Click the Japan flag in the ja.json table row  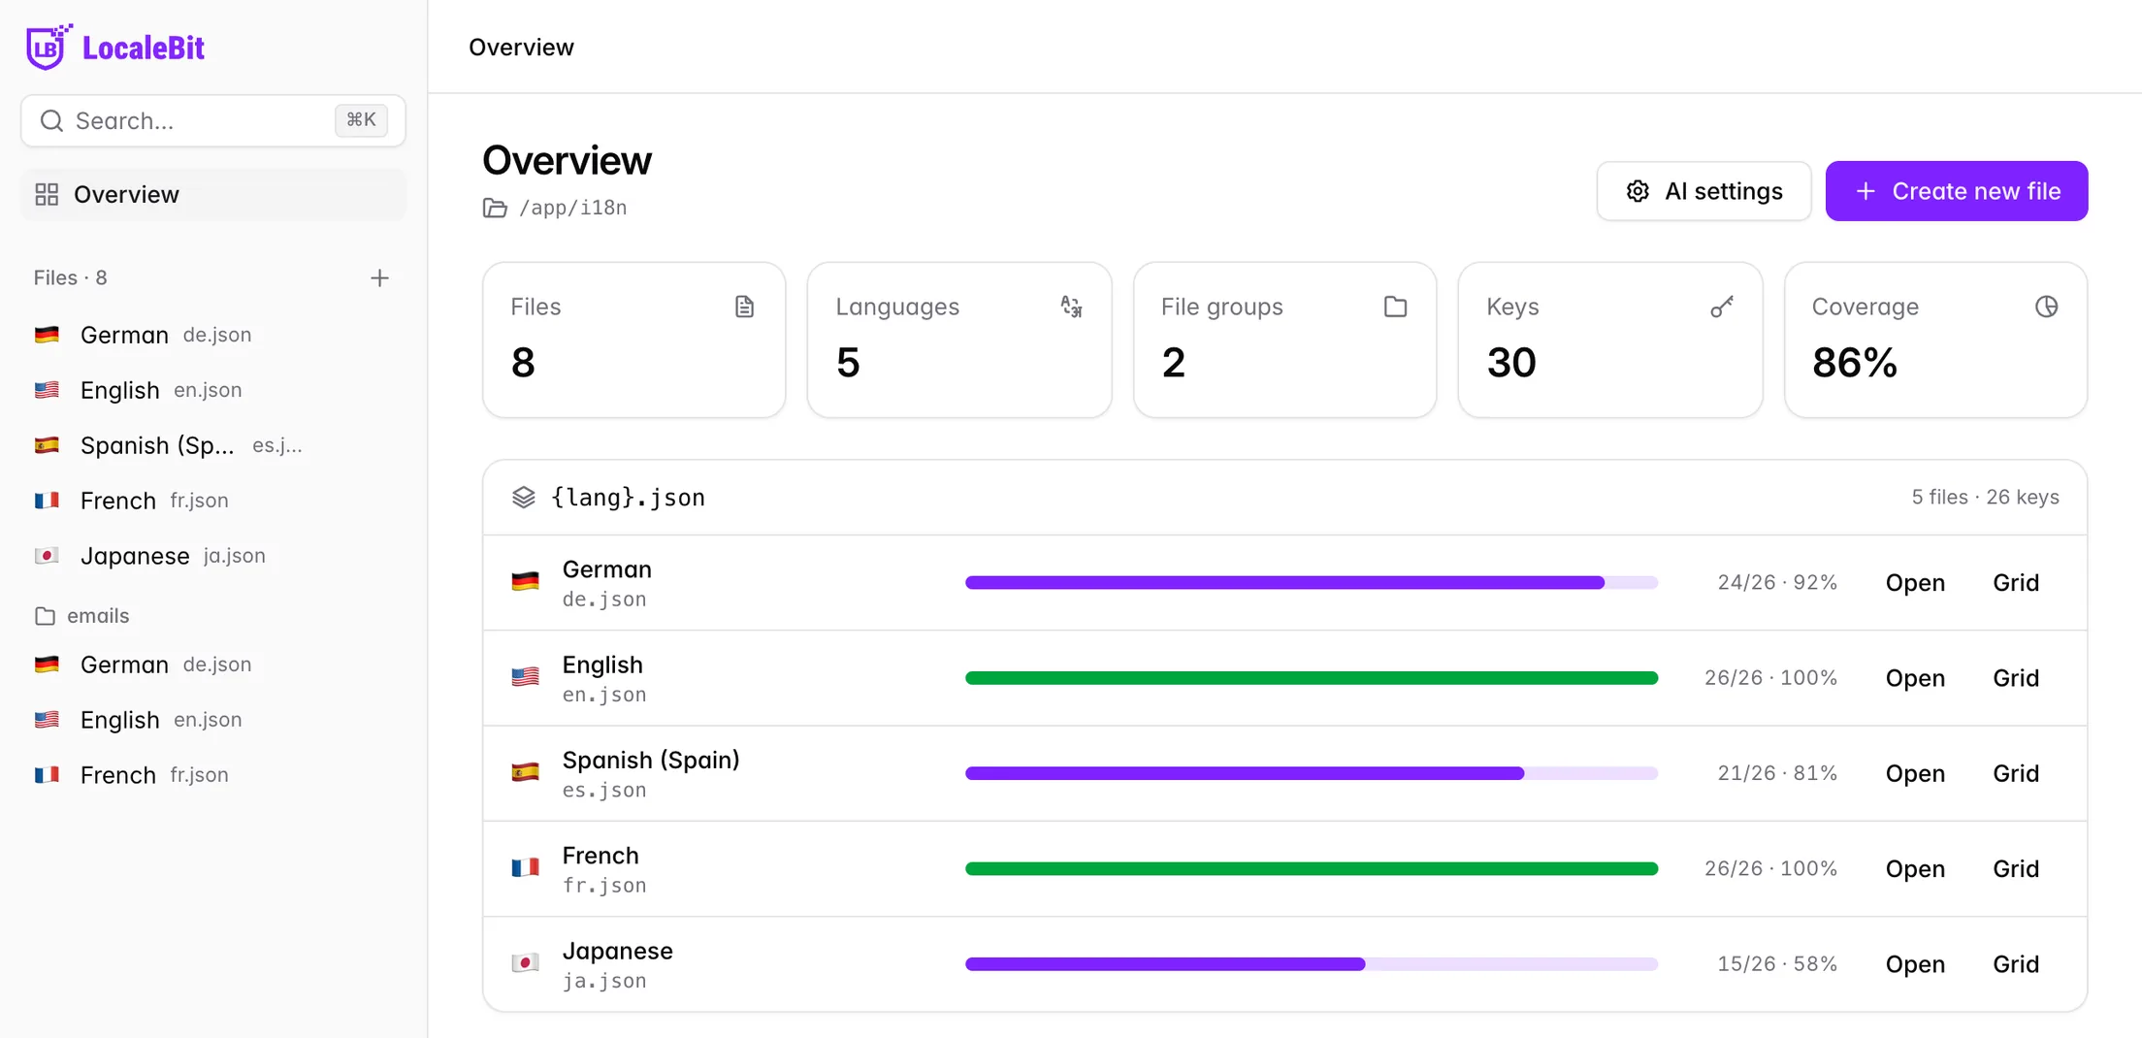click(x=525, y=963)
